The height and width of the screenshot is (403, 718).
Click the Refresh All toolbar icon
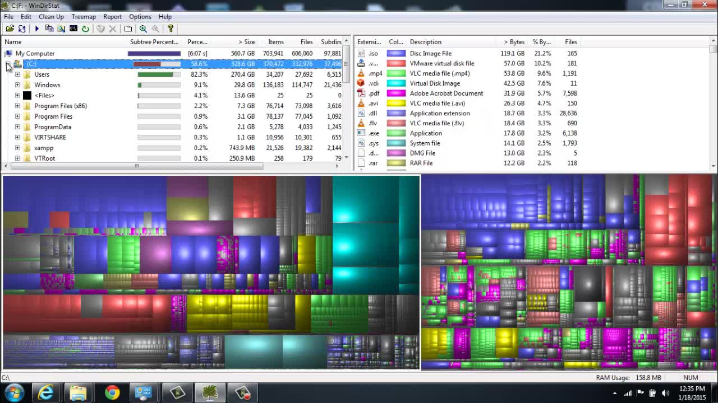[22, 29]
